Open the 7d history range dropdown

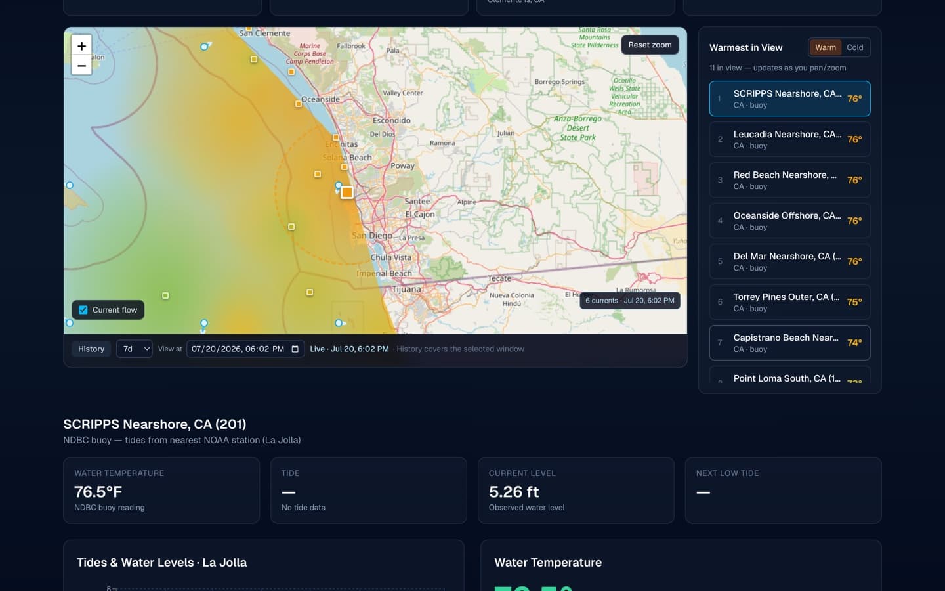coord(135,349)
